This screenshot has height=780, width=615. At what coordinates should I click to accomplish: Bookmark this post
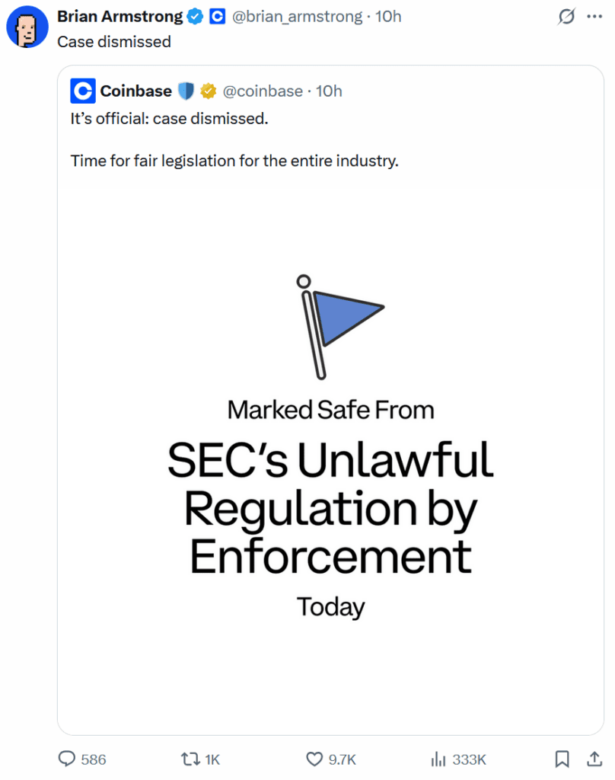(x=562, y=759)
